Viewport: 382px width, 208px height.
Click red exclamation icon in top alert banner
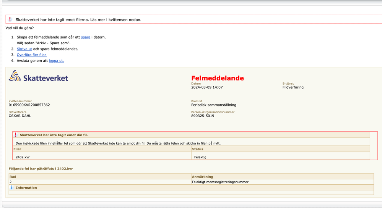click(x=10, y=19)
